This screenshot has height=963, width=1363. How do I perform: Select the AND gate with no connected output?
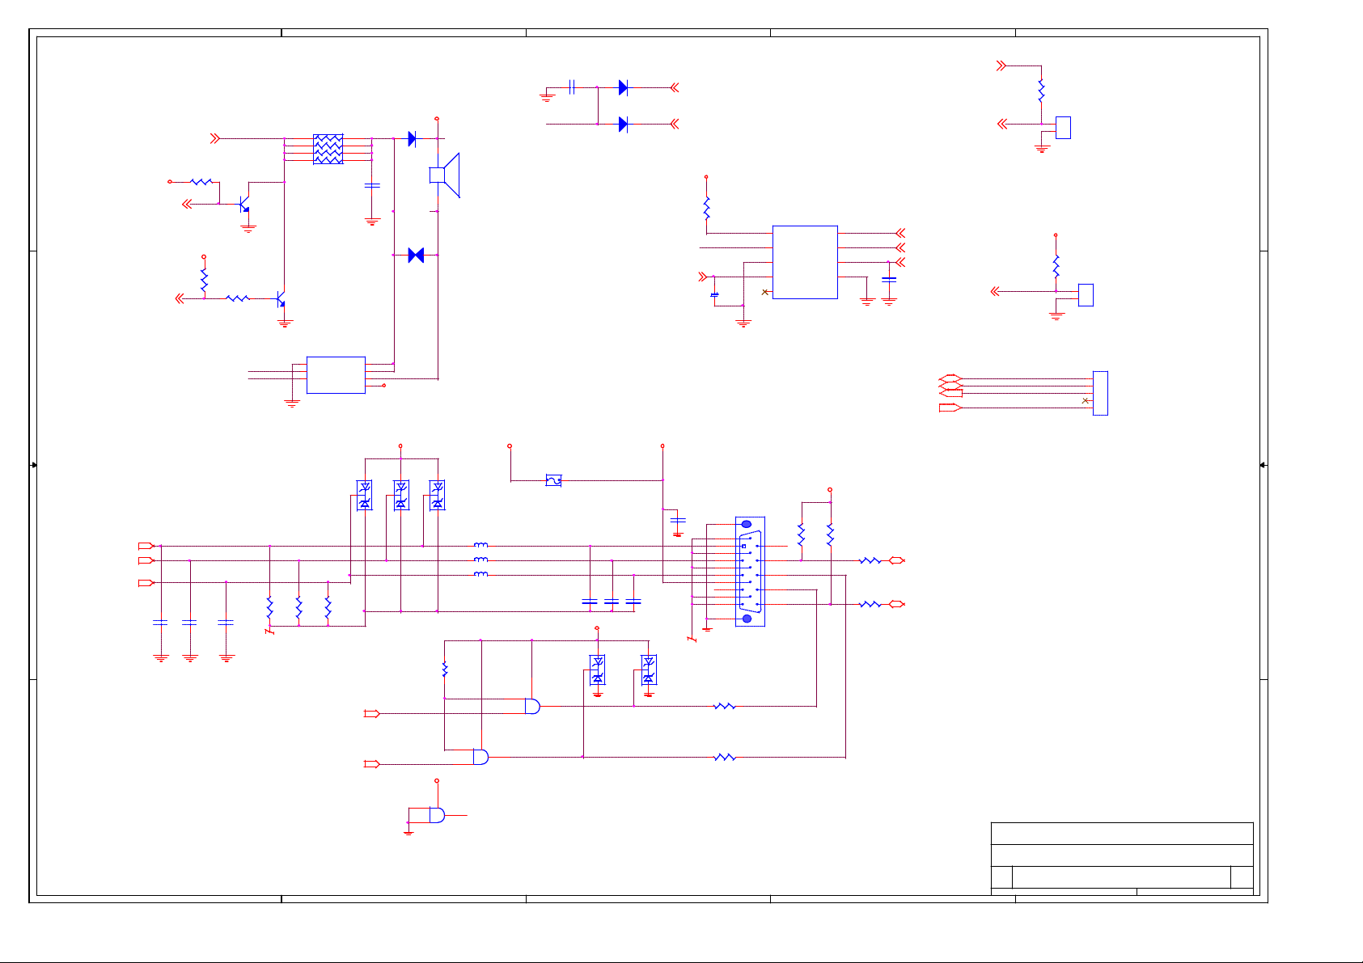pyautogui.click(x=437, y=815)
